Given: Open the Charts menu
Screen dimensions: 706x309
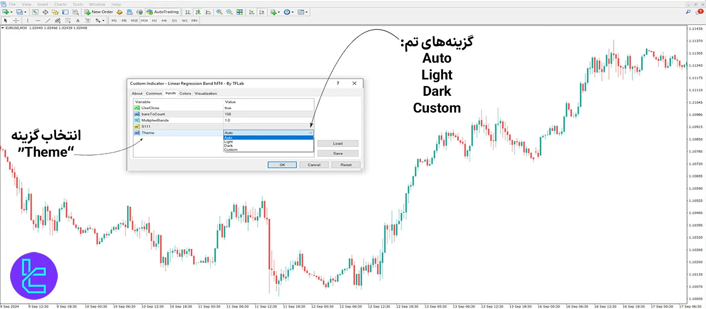Looking at the screenshot, I should [x=60, y=4].
